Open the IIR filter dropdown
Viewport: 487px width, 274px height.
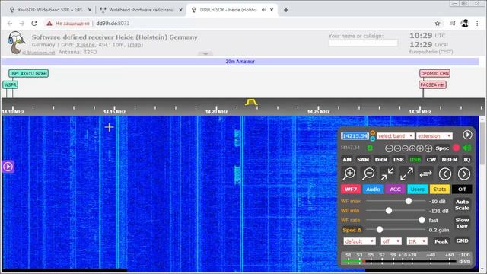pos(417,241)
